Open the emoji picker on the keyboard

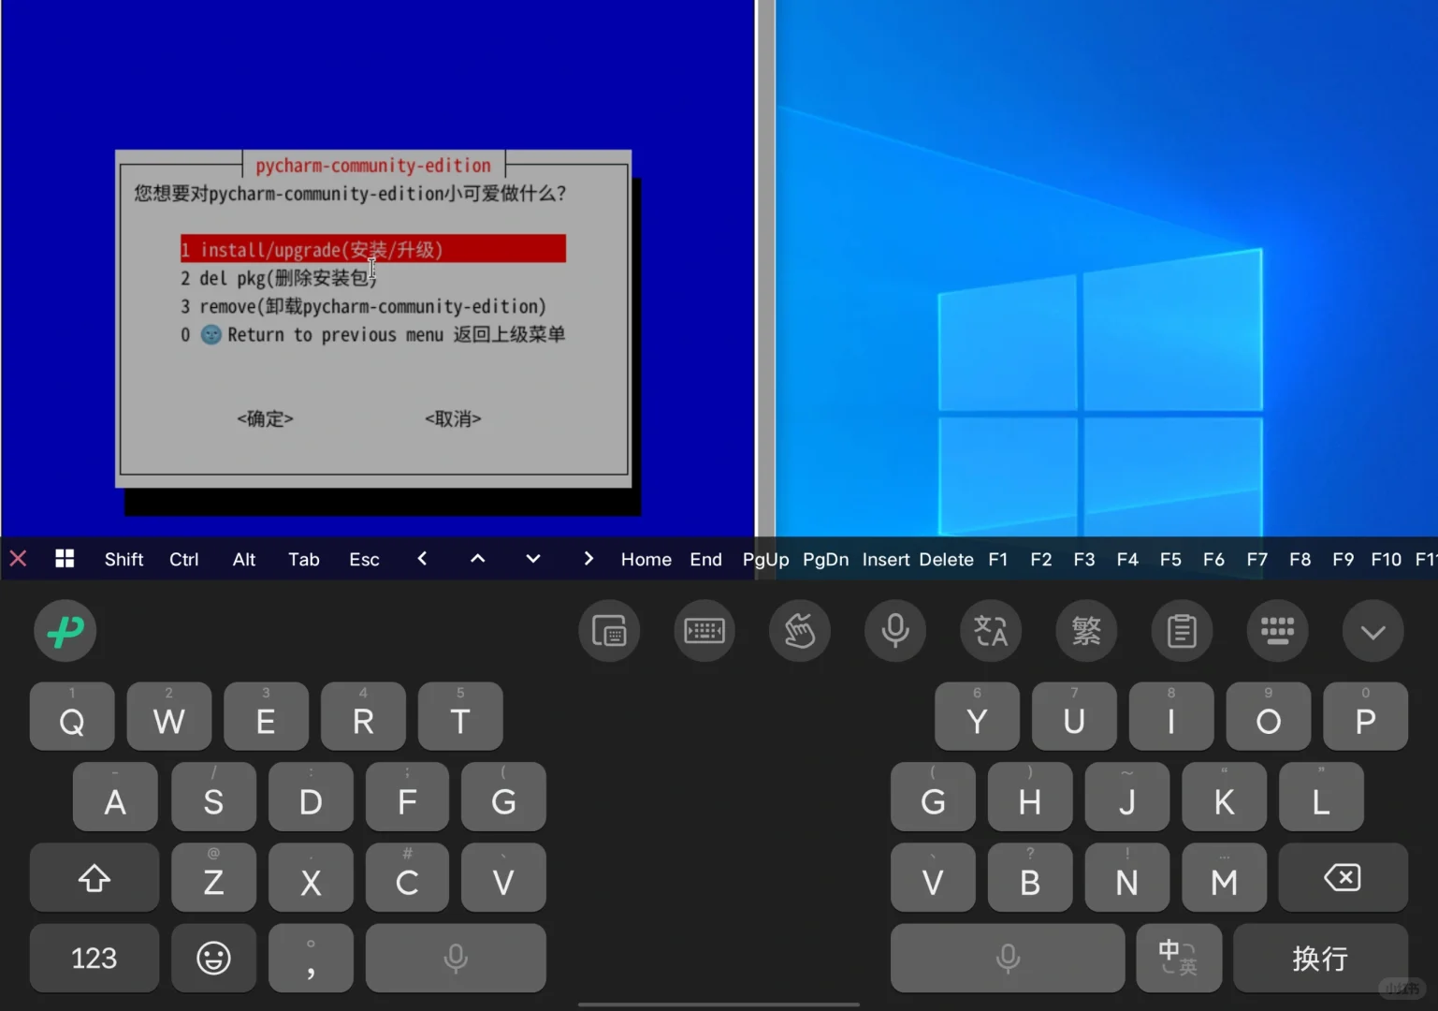pos(213,958)
